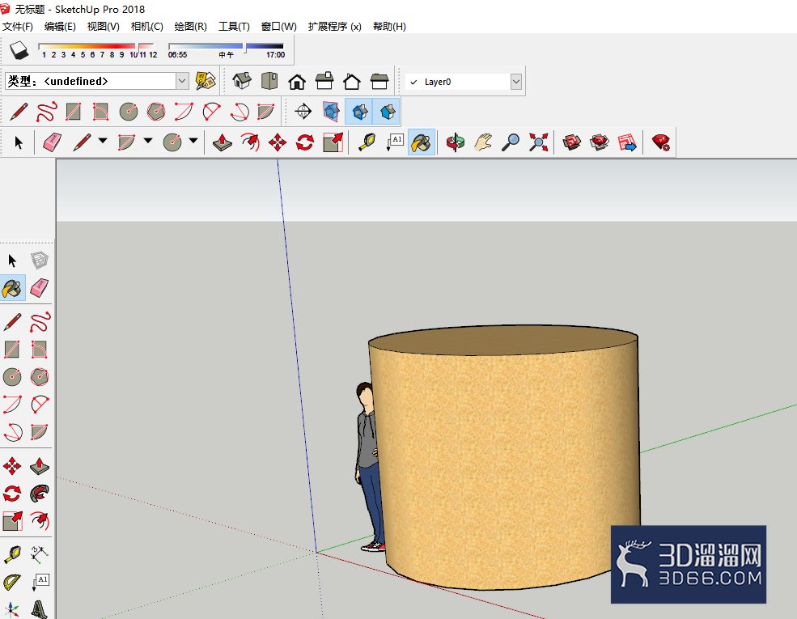Select Polygon tool in drawing toolbar row

point(156,112)
